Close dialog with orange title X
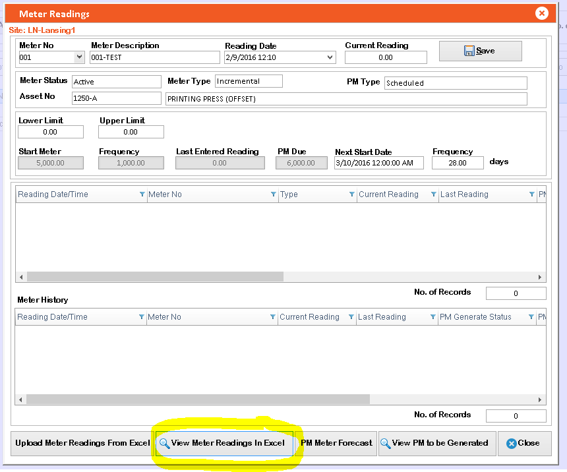 (x=541, y=14)
